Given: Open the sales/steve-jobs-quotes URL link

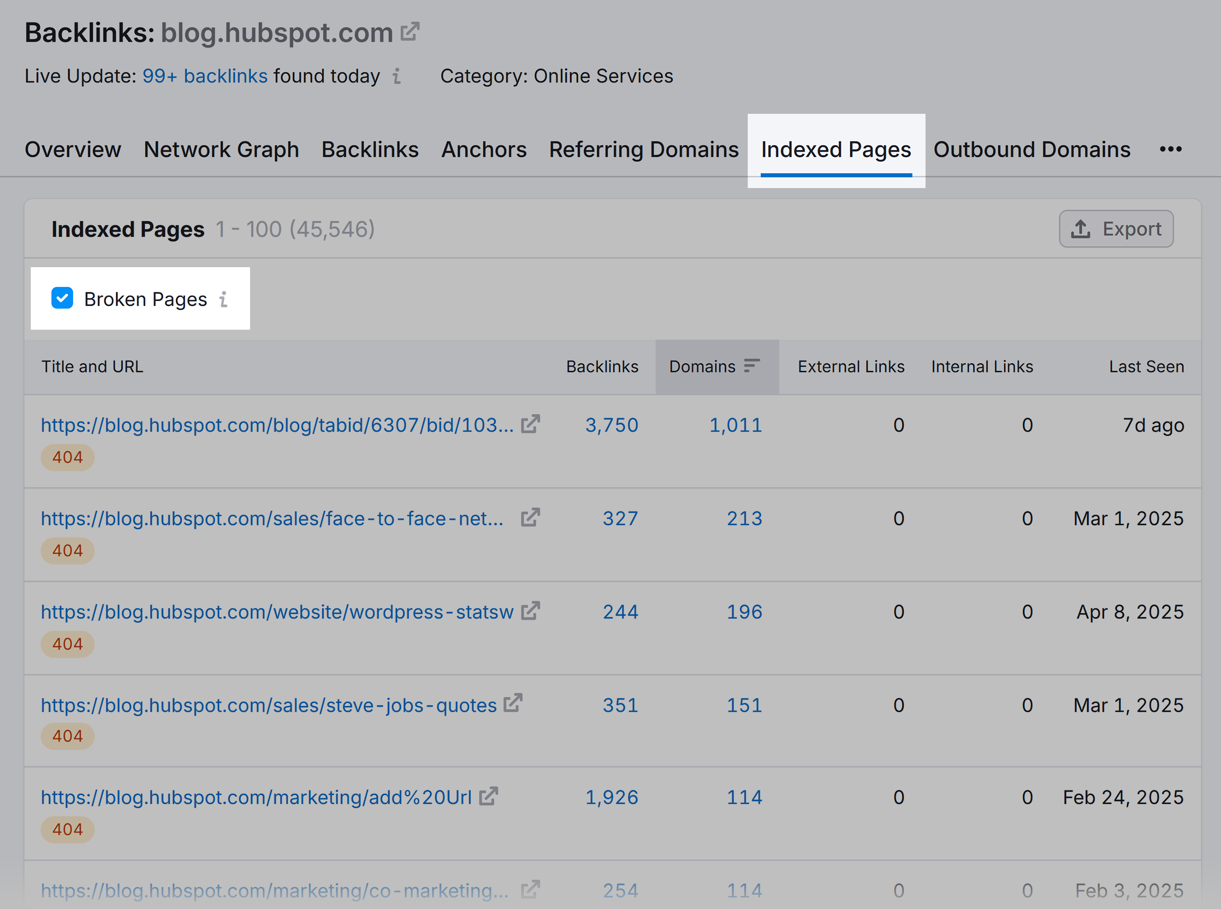Looking at the screenshot, I should pos(269,705).
